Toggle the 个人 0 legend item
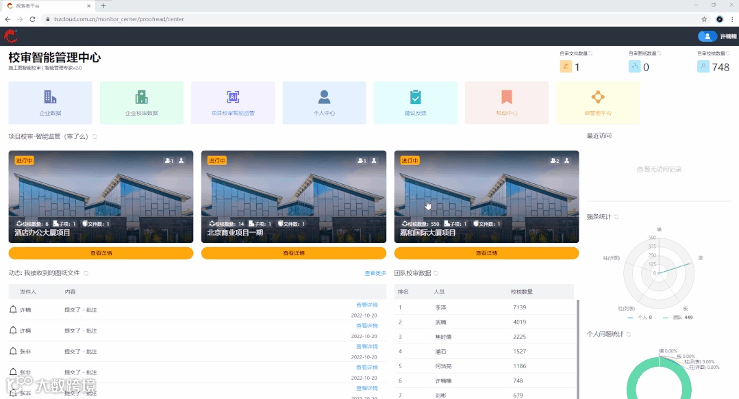The height and width of the screenshot is (399, 739). pyautogui.click(x=640, y=318)
